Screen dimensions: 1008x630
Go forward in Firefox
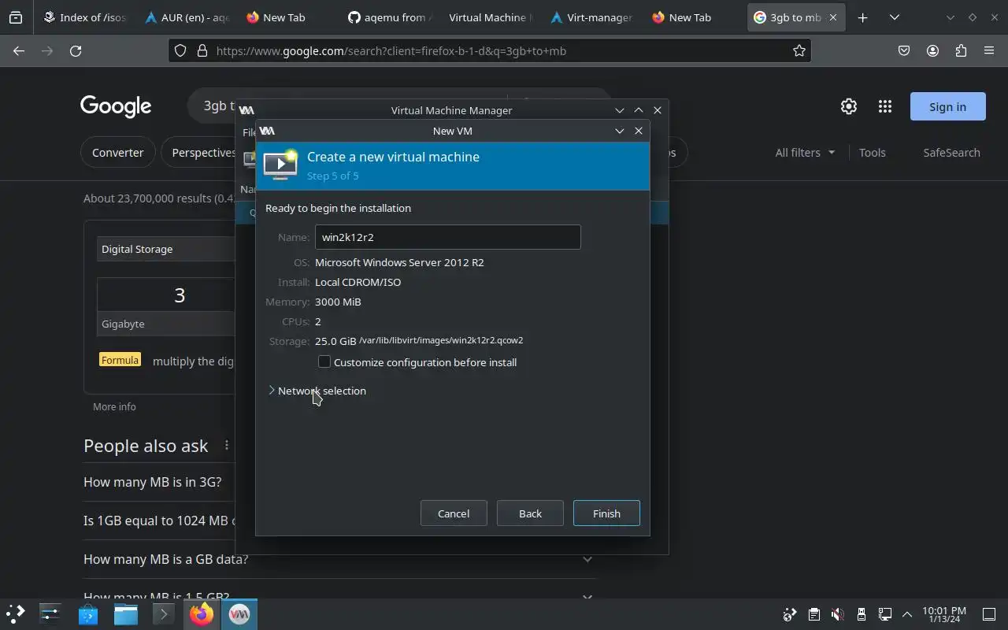point(47,51)
